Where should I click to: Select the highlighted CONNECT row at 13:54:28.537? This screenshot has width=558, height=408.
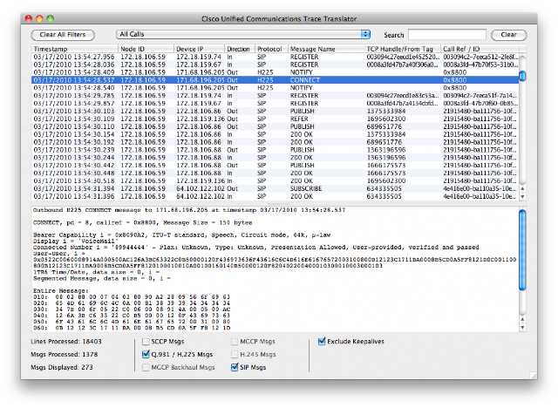pyautogui.click(x=276, y=80)
